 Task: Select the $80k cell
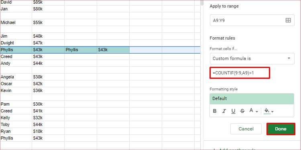tap(48, 9)
